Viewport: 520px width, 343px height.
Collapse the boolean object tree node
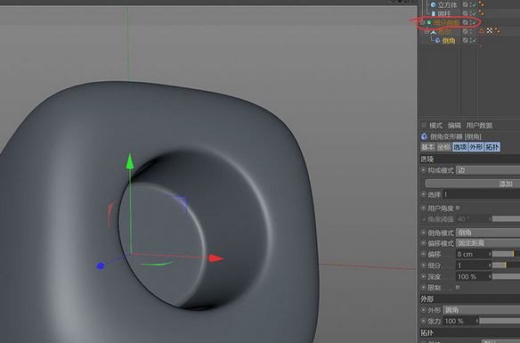(x=427, y=32)
